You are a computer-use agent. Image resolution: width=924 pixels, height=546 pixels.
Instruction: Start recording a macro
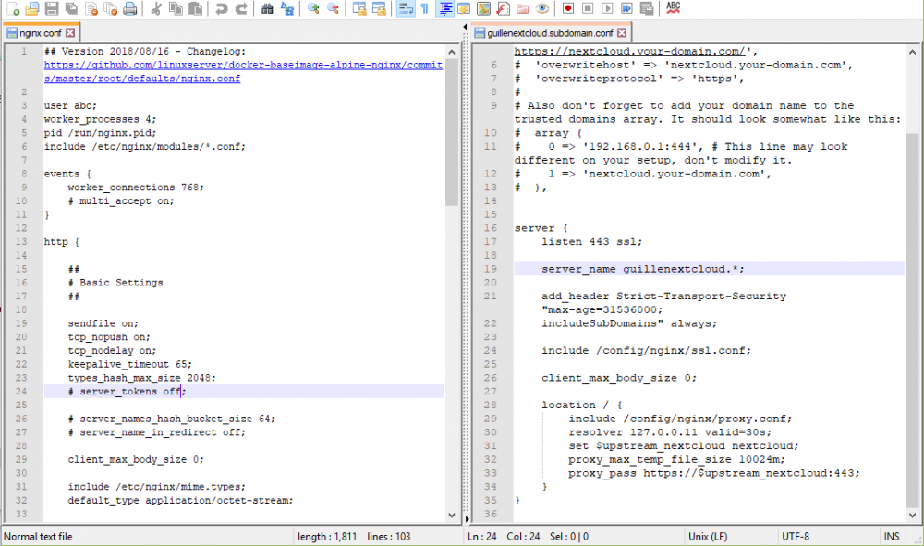click(x=568, y=8)
